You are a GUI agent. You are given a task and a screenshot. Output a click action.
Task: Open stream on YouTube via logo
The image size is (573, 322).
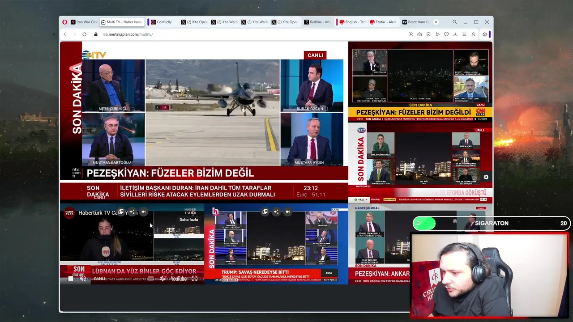pyautogui.click(x=179, y=279)
